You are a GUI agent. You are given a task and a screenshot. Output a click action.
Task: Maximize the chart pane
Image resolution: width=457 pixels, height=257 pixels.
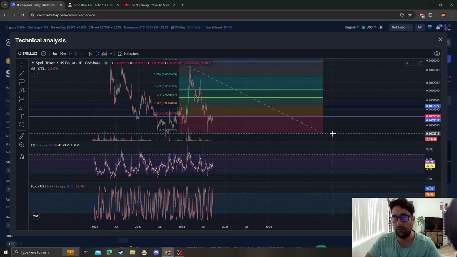(421, 63)
